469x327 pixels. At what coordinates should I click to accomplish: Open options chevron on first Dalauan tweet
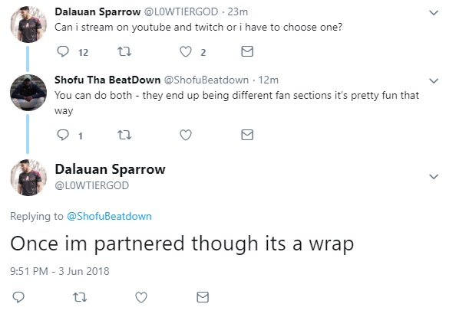434,12
